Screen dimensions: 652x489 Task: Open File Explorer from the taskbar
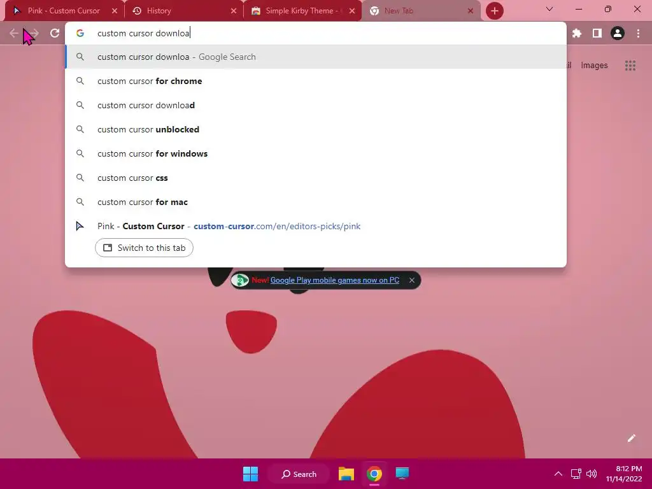346,474
